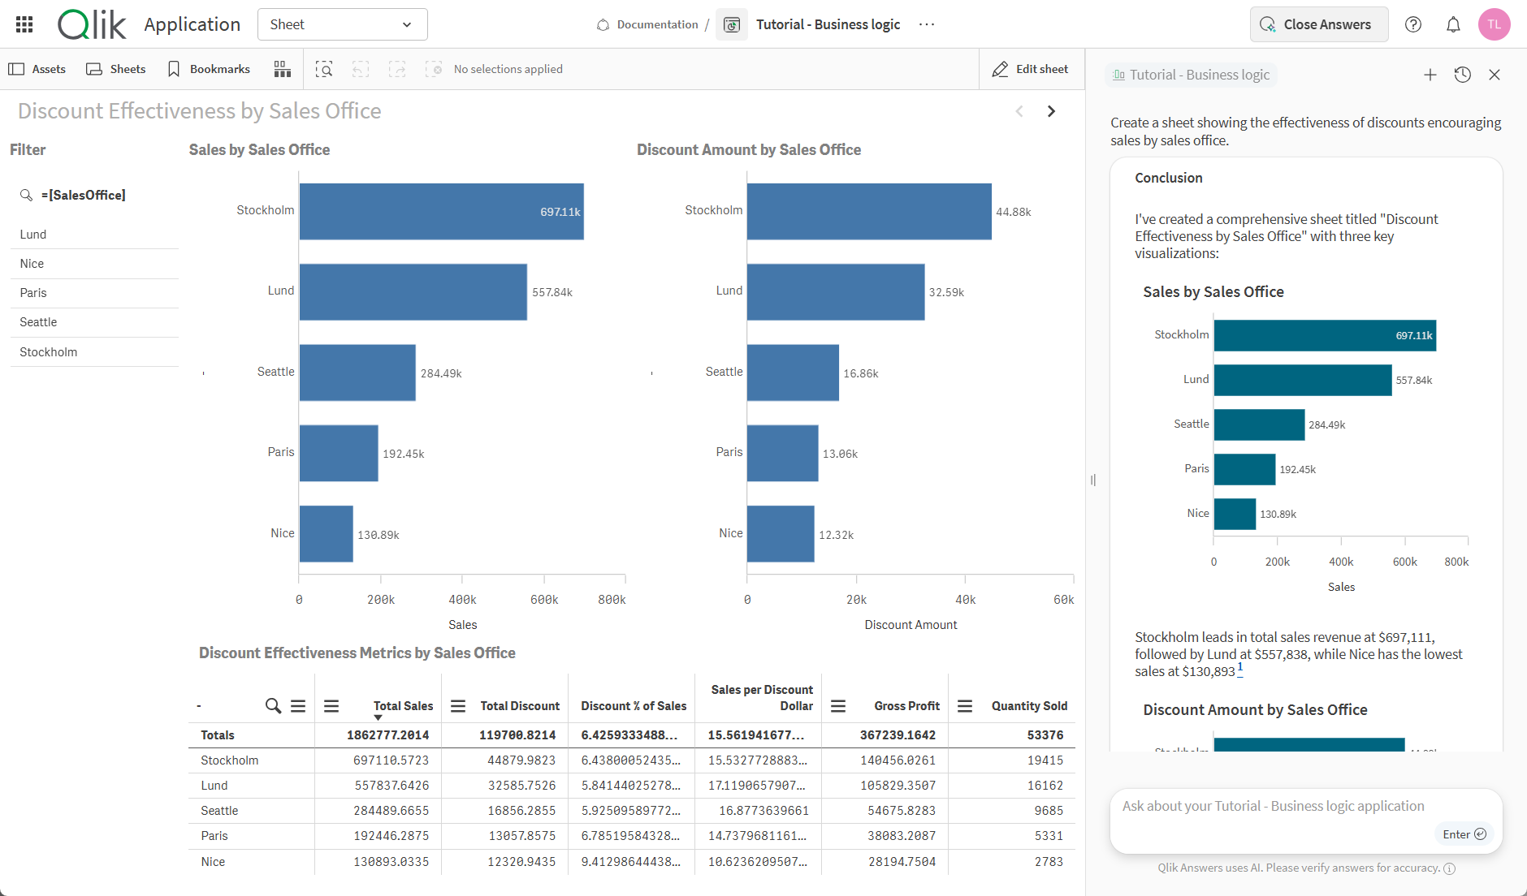Open the more options ellipsis menu

tap(927, 24)
